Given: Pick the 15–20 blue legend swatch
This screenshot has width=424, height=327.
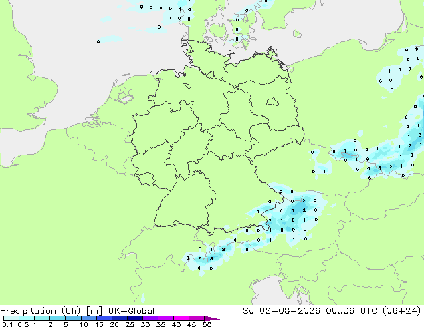Looking at the screenshot, I should 104,318.
